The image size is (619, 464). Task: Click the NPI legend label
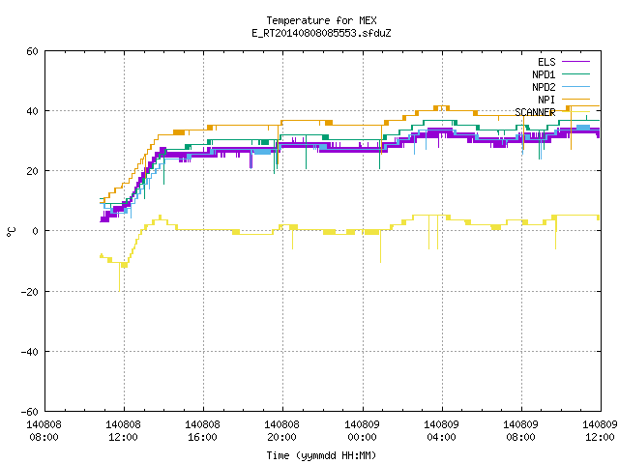pyautogui.click(x=546, y=100)
